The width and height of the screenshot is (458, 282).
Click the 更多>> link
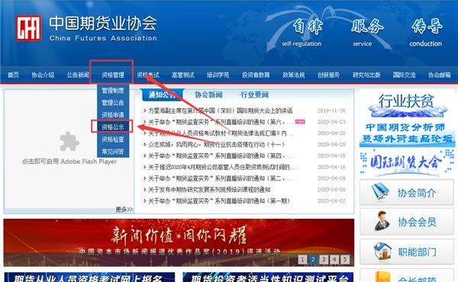124,209
